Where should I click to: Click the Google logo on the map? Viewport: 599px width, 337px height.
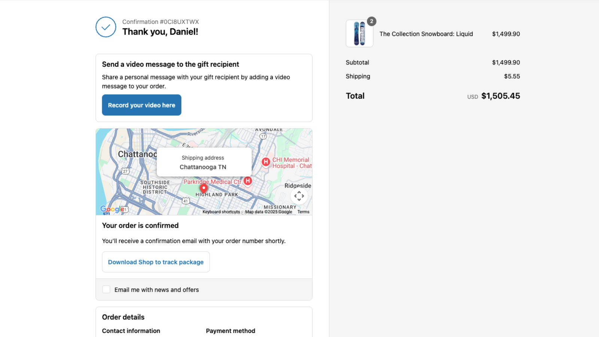pyautogui.click(x=112, y=209)
